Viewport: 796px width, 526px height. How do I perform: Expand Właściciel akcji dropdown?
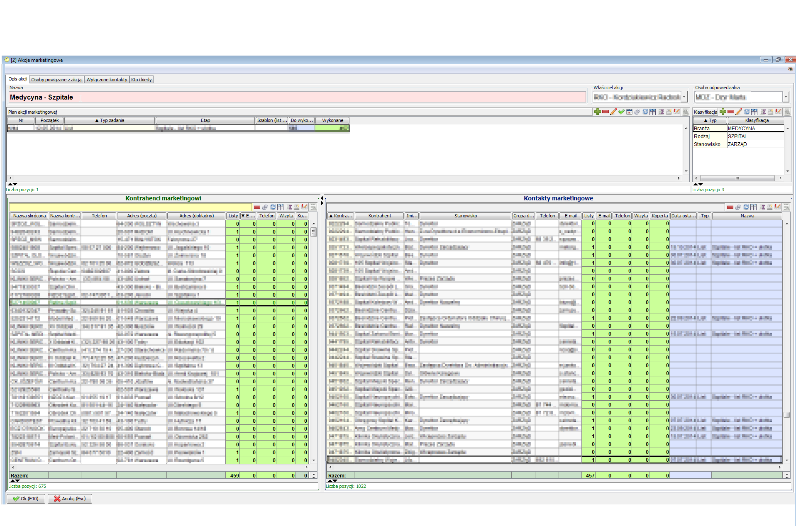684,97
